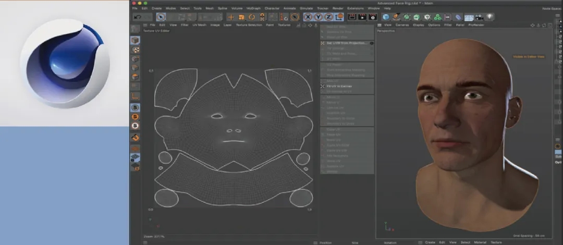Add a Cube primitive object
The width and height of the screenshot is (563, 245).
click(x=386, y=17)
